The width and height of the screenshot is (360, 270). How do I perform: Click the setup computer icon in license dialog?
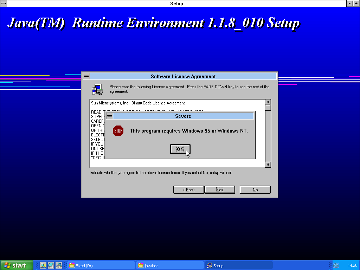coord(97,89)
